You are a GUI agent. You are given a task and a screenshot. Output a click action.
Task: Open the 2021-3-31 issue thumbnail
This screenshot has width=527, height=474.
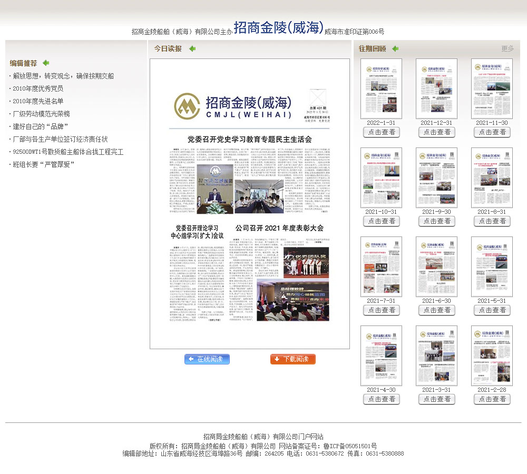point(436,355)
